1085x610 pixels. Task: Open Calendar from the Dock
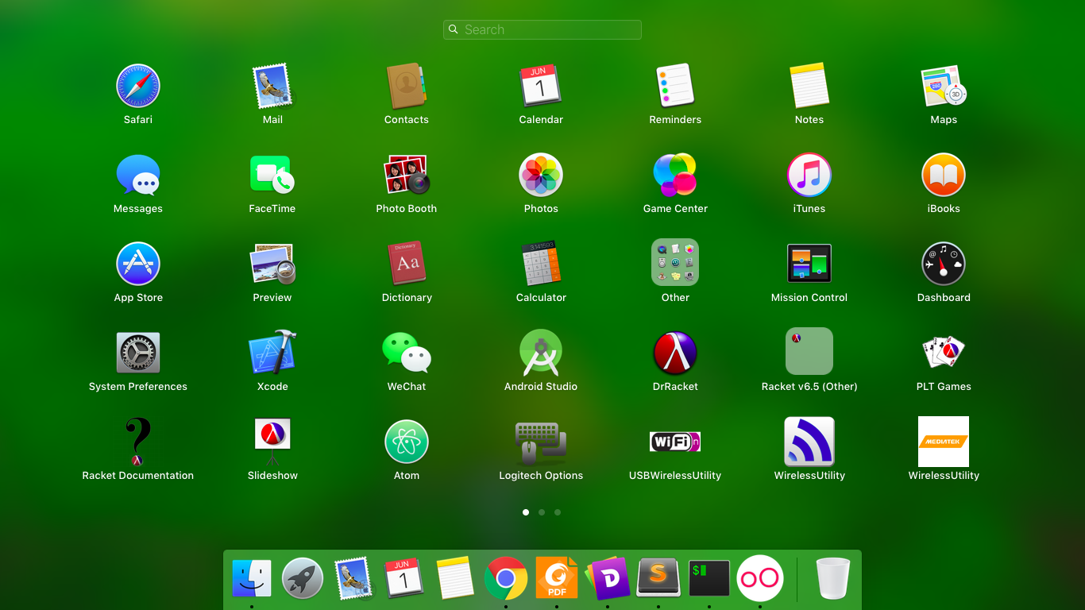click(x=404, y=578)
